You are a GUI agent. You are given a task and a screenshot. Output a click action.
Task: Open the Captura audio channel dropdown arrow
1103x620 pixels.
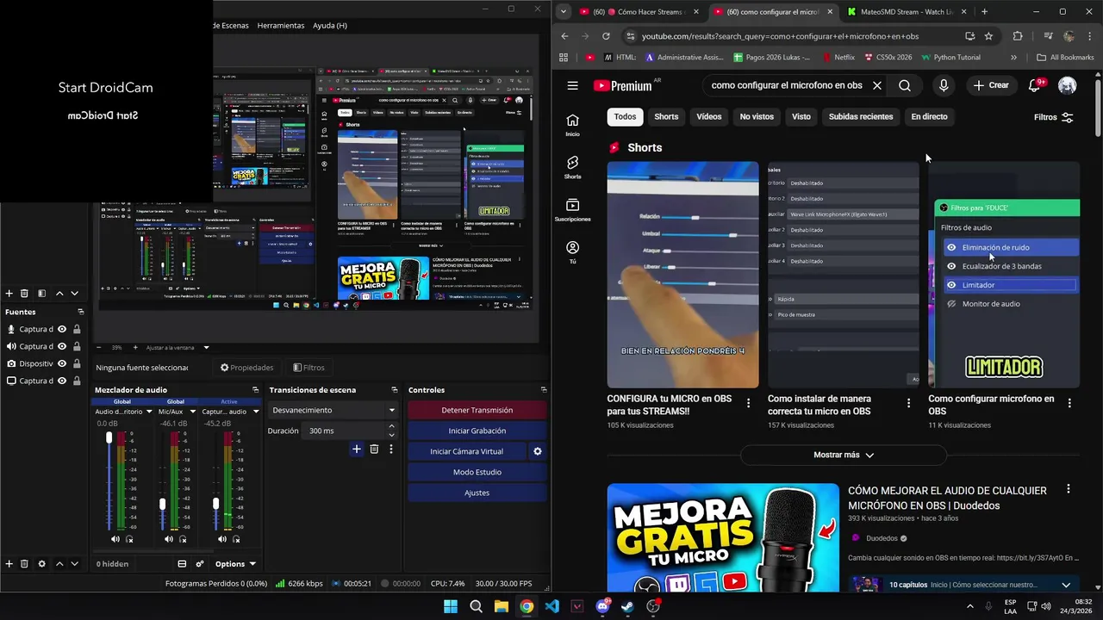pos(256,412)
